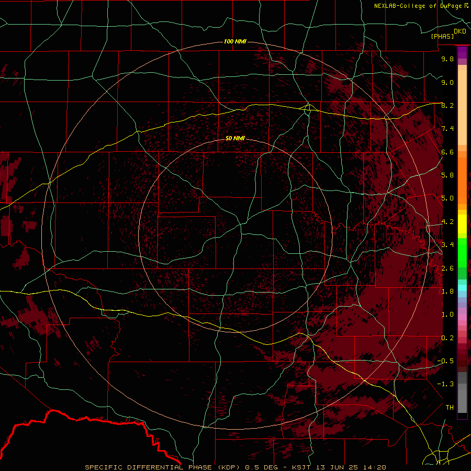Viewport: 471px width, 471px height.
Task: Click the 2.6 scale value
Action: pos(447,268)
